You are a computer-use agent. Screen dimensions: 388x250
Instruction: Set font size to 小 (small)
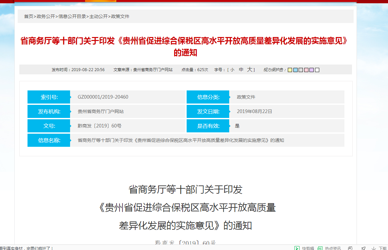tap(232, 70)
